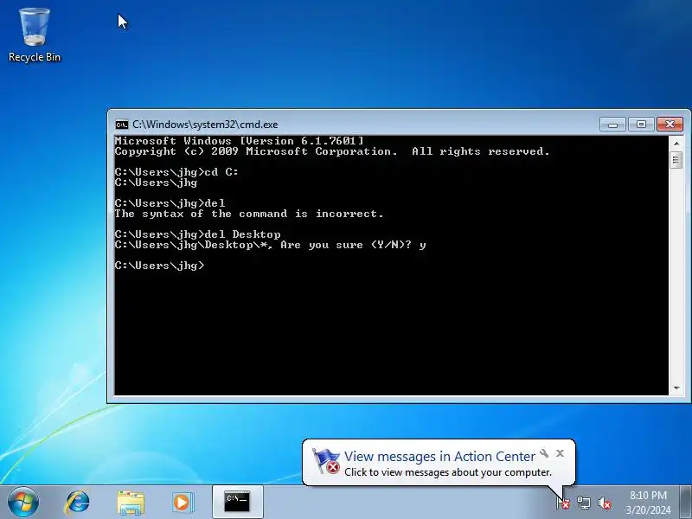Click the 'Are you sure (Y/N)? y' line
The width and height of the screenshot is (692, 519).
pos(270,245)
